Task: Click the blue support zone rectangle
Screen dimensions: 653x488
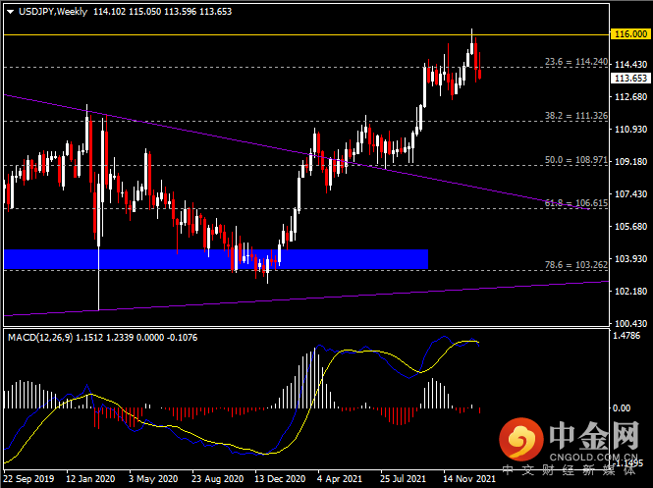Action: tap(216, 259)
